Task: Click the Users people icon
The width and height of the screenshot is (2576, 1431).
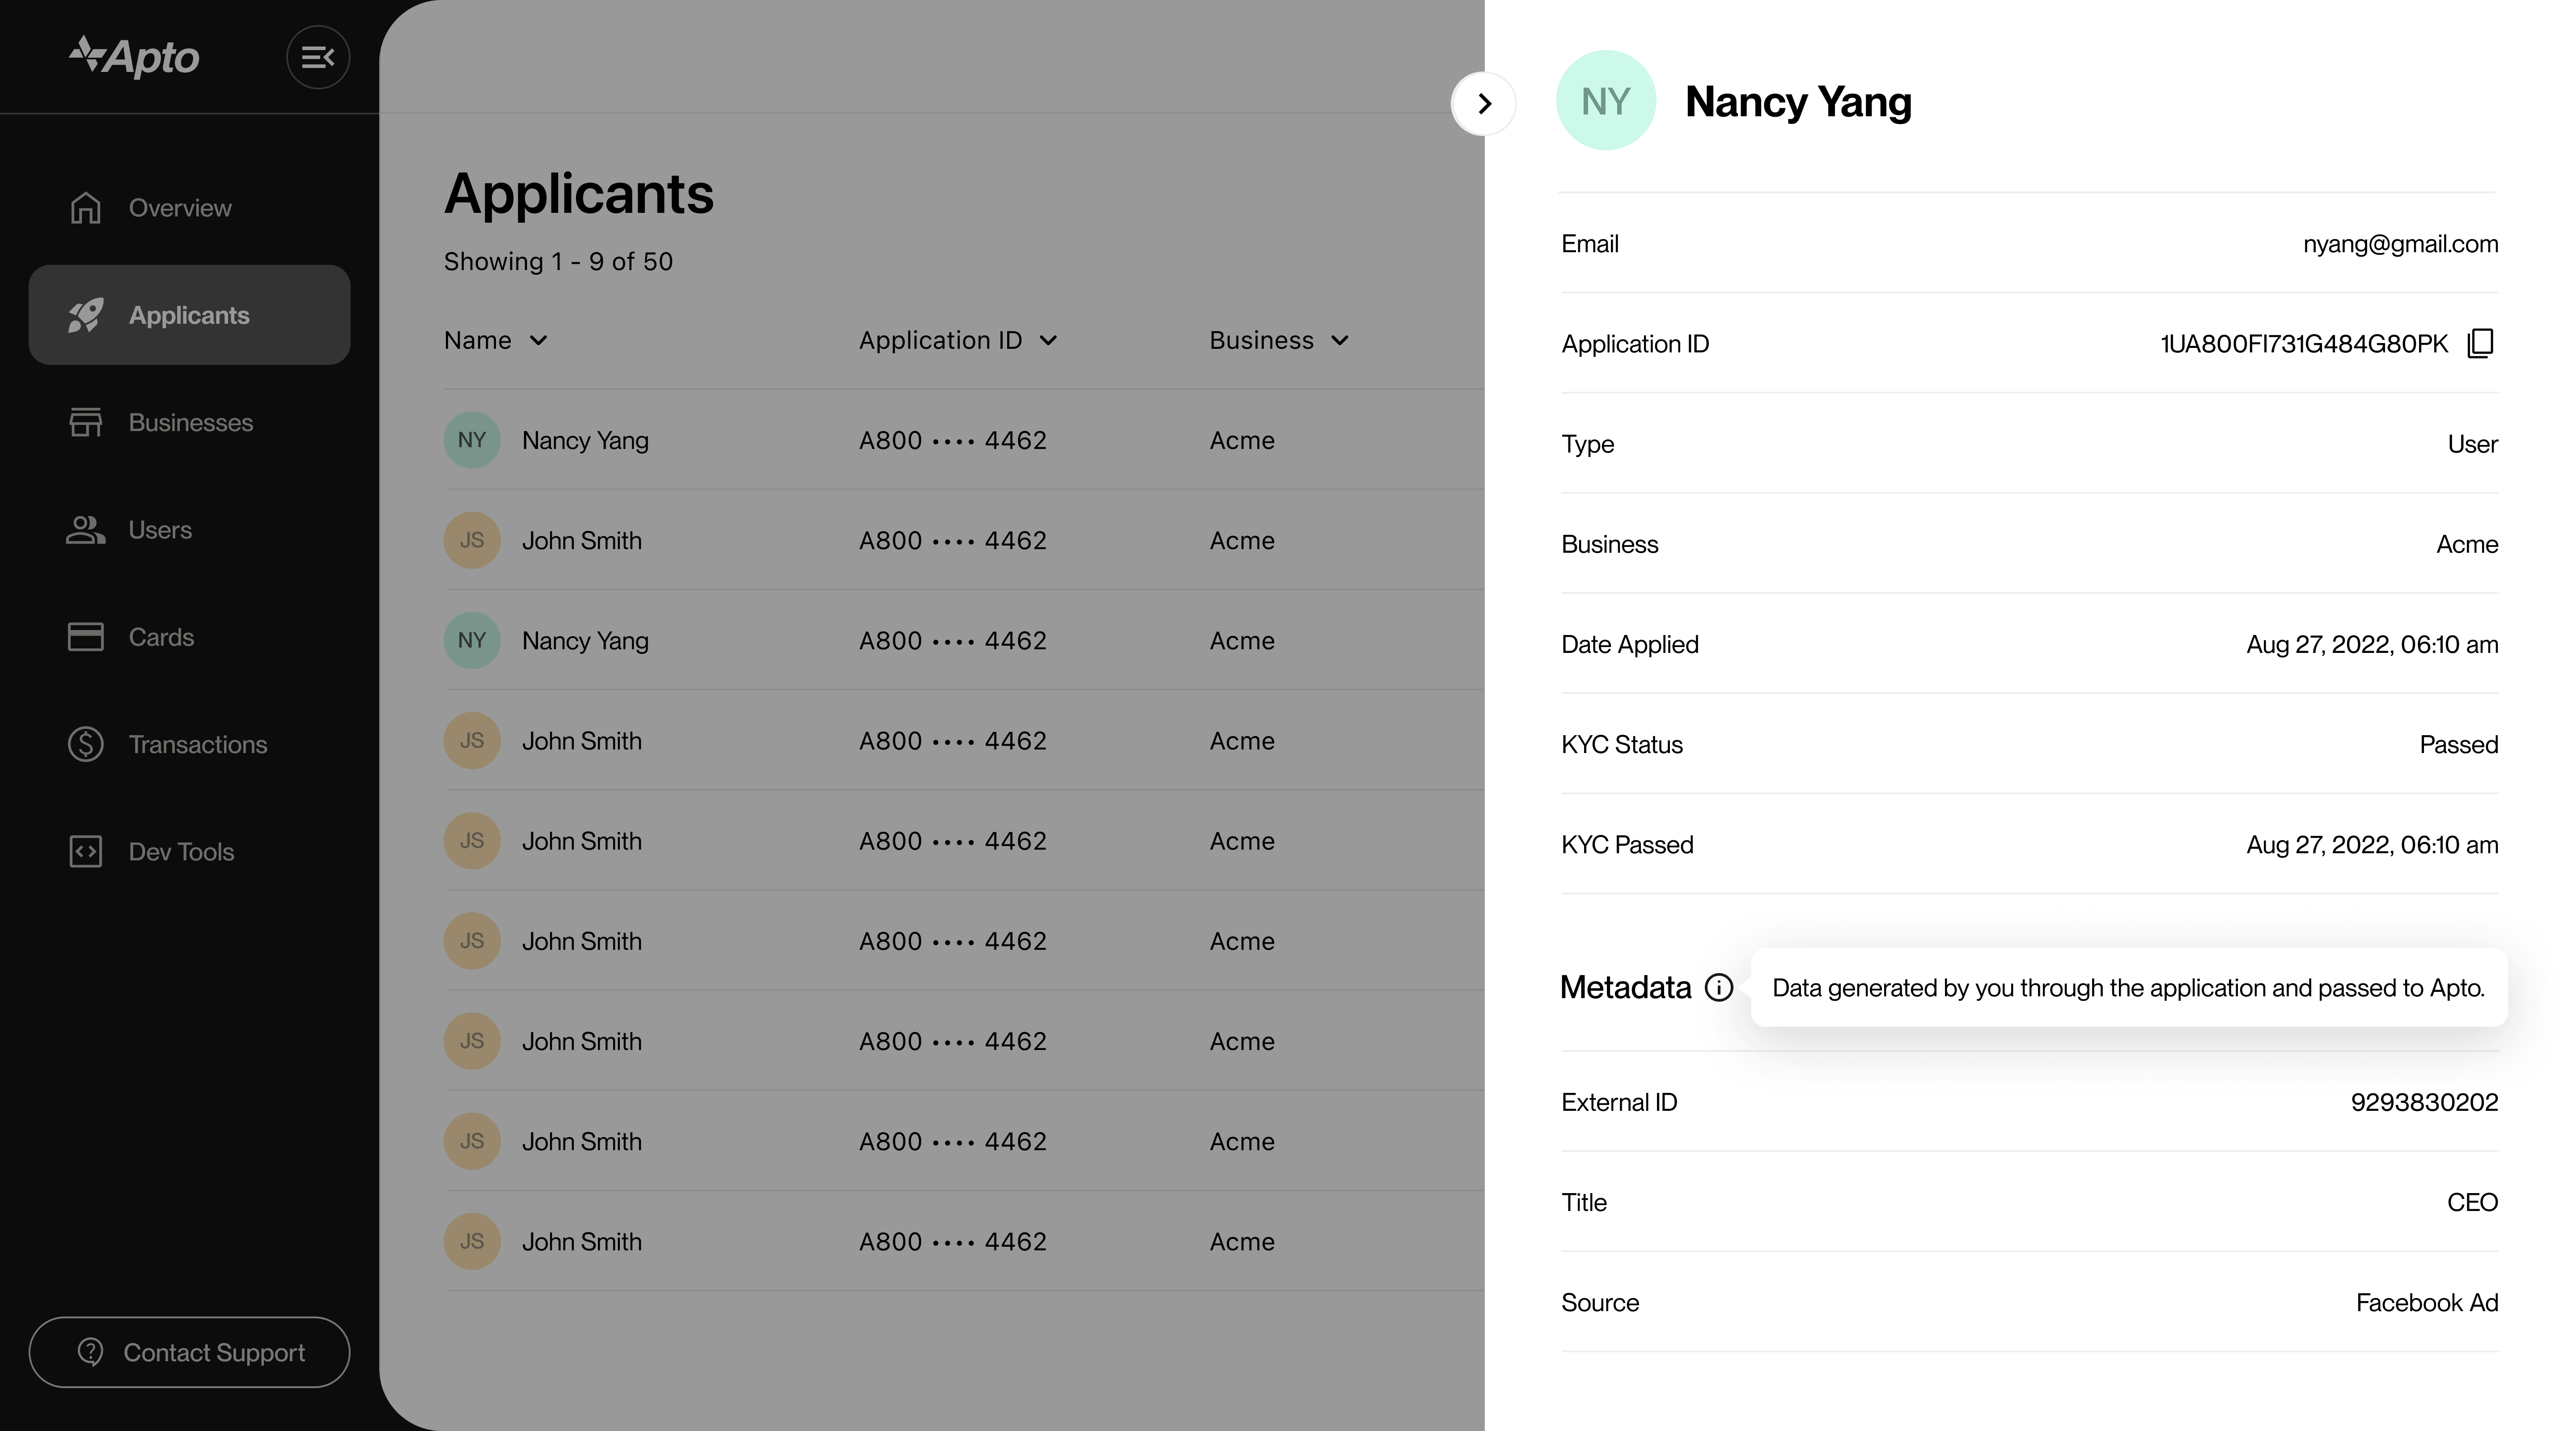Action: point(86,530)
